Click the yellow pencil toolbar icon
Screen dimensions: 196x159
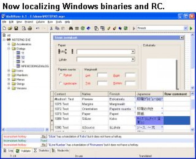pyautogui.click(x=109, y=28)
